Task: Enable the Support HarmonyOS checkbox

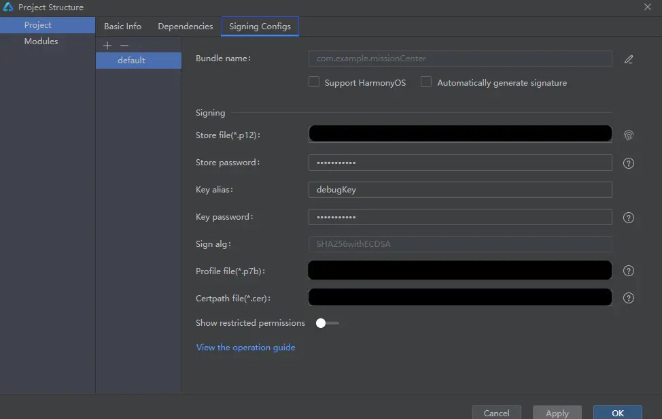Action: pos(314,82)
